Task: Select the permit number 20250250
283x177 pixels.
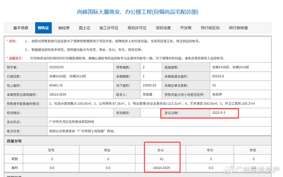Action: 56,67
